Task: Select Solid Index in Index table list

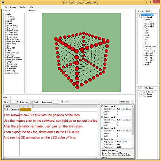Action: [147, 94]
